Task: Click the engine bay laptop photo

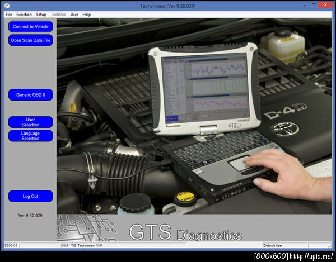Action: 194,116
